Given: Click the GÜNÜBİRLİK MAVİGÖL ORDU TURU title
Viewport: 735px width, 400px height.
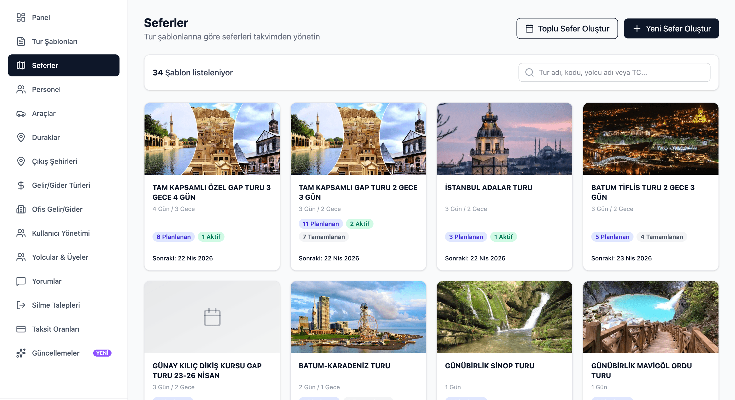Looking at the screenshot, I should pyautogui.click(x=641, y=371).
